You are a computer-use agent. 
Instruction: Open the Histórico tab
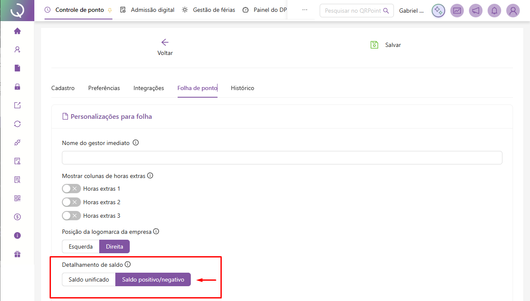[x=243, y=88]
